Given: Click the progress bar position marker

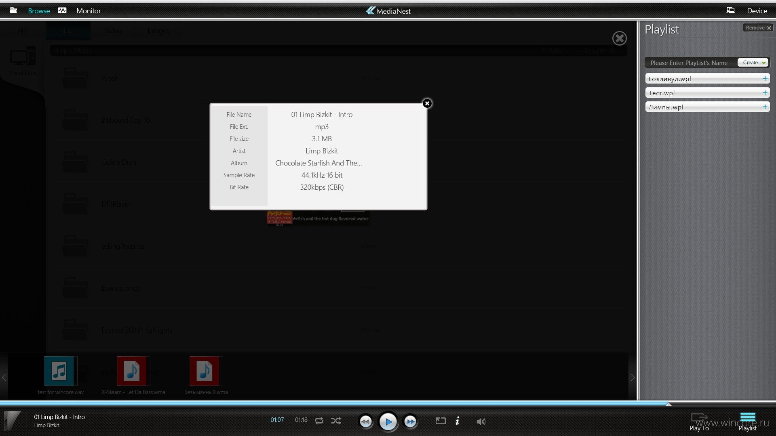Looking at the screenshot, I should [668, 404].
